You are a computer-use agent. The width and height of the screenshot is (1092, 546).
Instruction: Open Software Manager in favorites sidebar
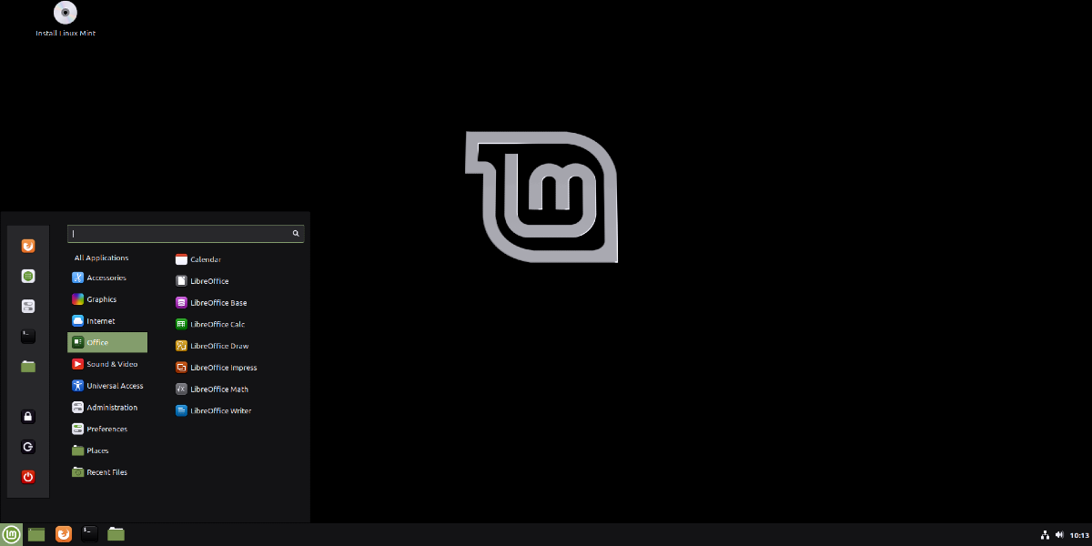point(28,276)
